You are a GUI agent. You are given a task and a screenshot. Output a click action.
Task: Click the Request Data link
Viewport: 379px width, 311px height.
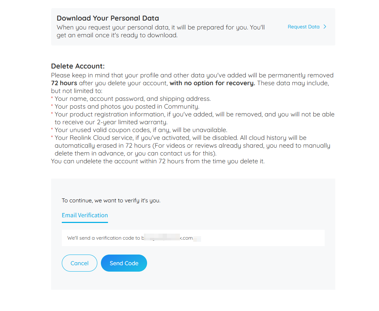(x=303, y=27)
